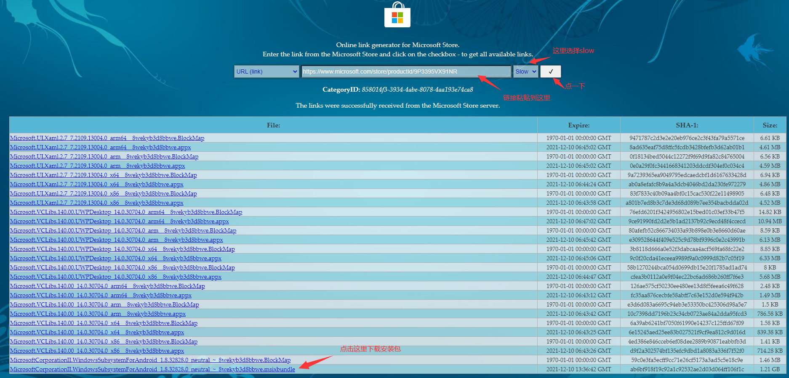This screenshot has height=378, width=789.
Task: Open VCLibs.140.00 arm64 BlockMap link
Action: pyautogui.click(x=107, y=286)
